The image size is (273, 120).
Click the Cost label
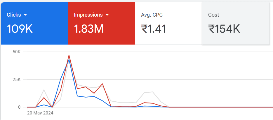coord(213,15)
